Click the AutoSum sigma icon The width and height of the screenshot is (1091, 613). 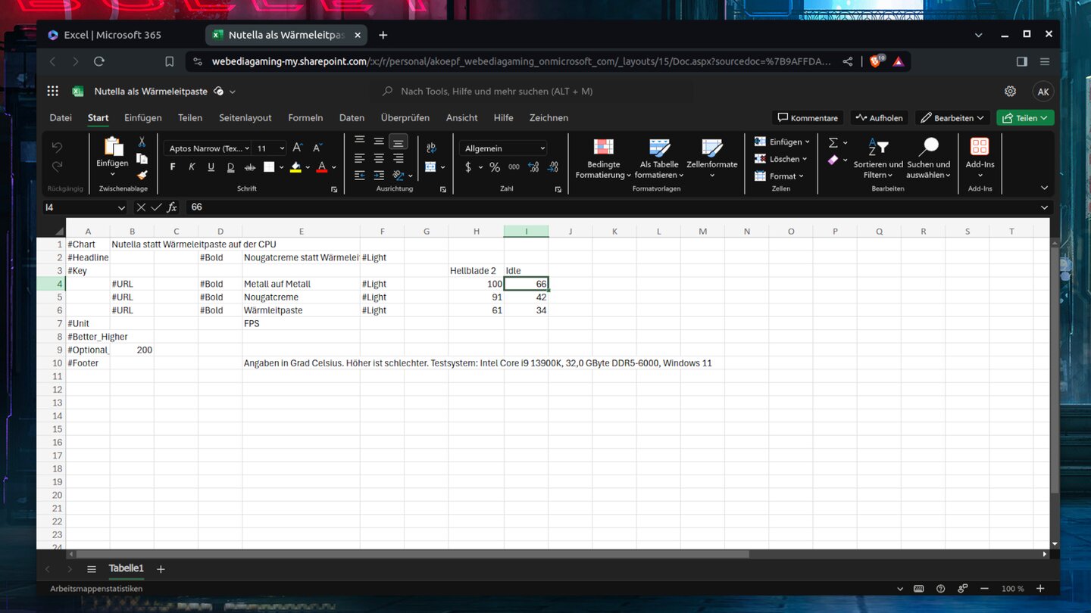pos(833,142)
